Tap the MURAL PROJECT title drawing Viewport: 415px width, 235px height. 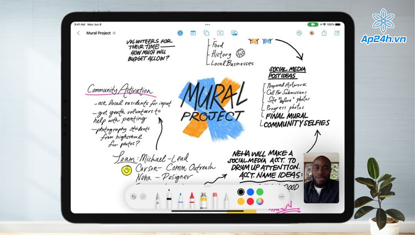[212, 109]
